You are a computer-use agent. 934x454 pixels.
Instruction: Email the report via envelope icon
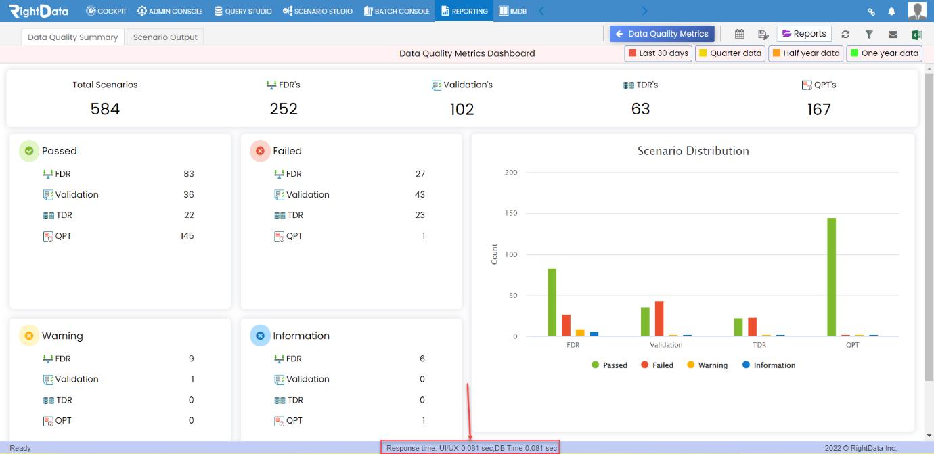click(893, 34)
